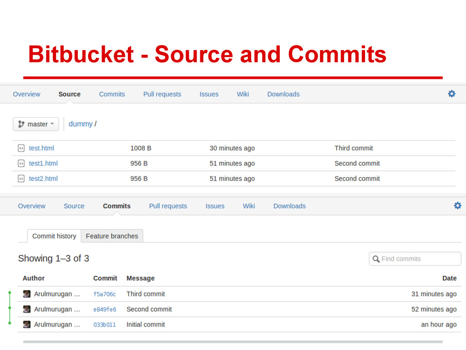Open commit hash 033b011

coord(105,324)
